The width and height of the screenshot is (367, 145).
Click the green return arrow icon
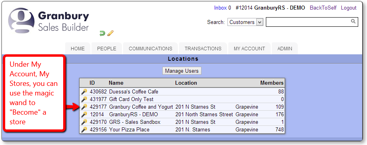102,34
